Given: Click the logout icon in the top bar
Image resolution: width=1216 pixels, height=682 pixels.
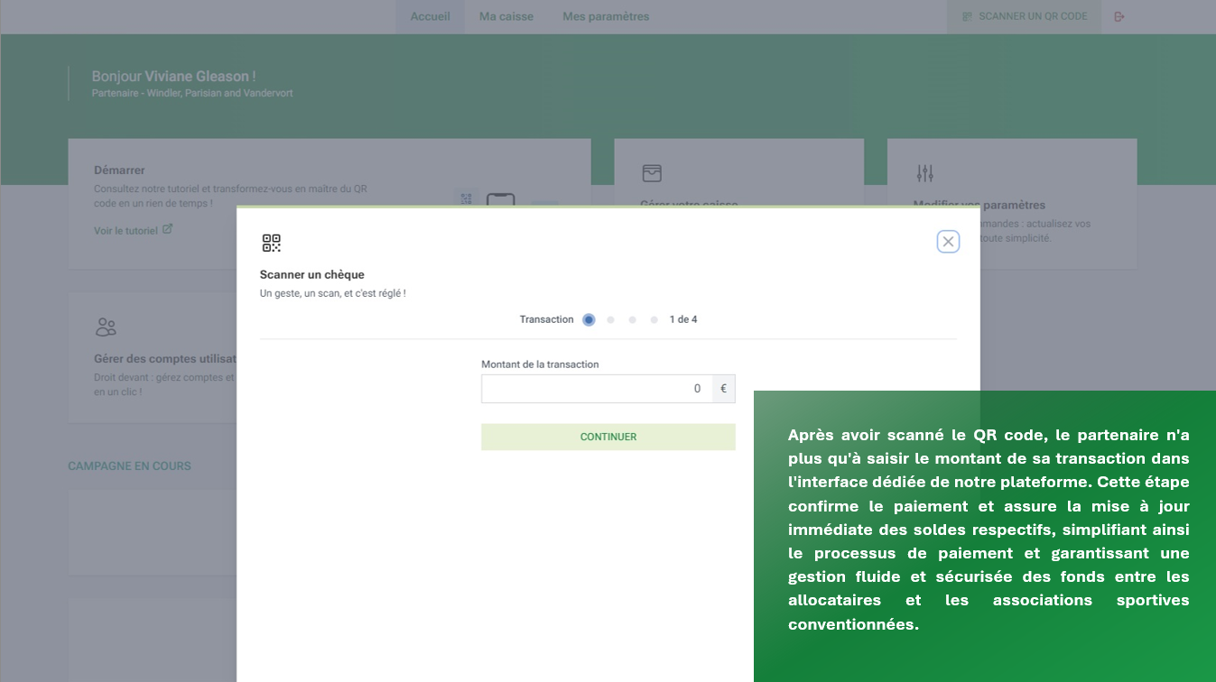Looking at the screenshot, I should click(1119, 16).
